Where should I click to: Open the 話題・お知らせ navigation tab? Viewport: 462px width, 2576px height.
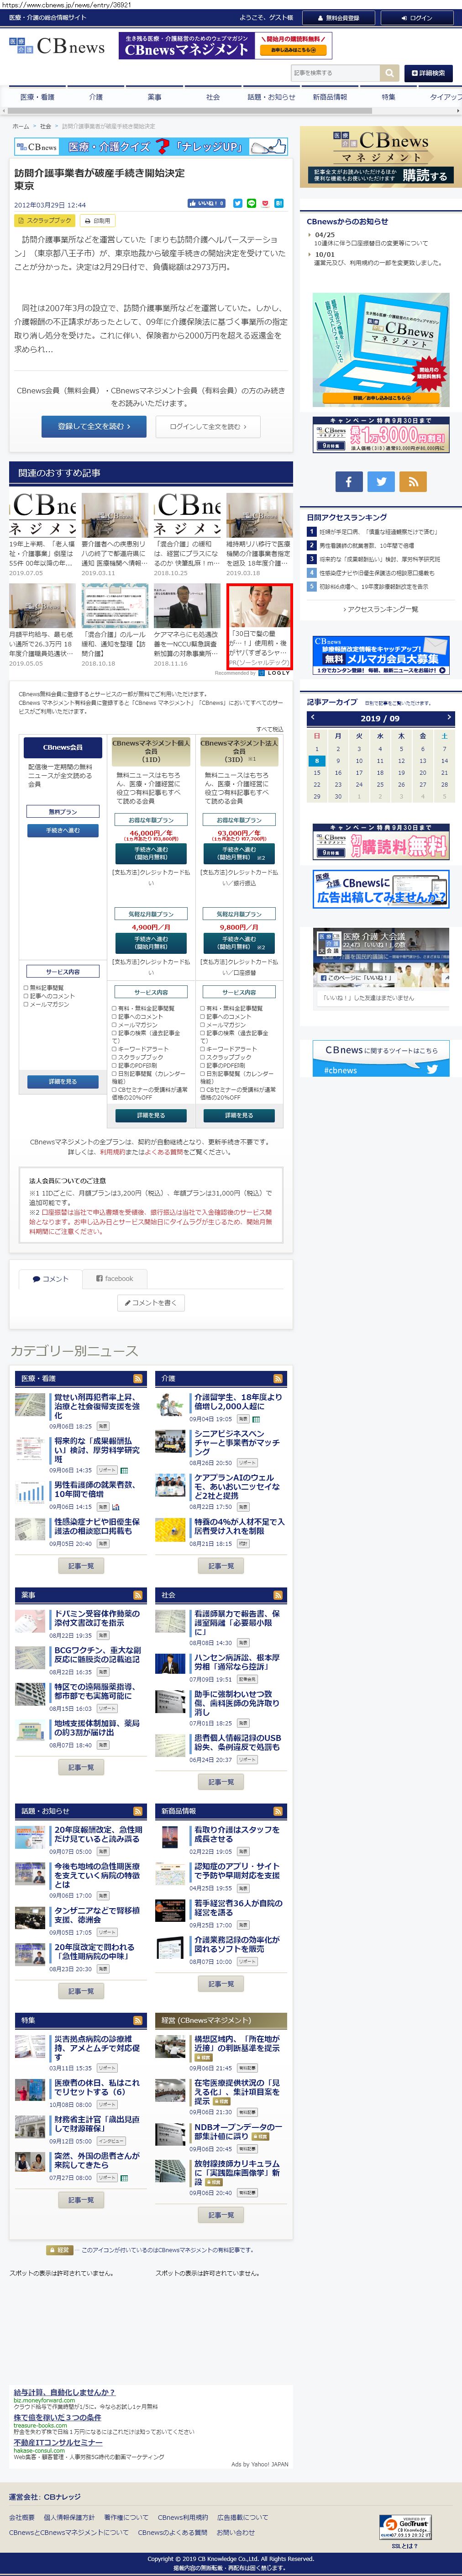[x=271, y=97]
